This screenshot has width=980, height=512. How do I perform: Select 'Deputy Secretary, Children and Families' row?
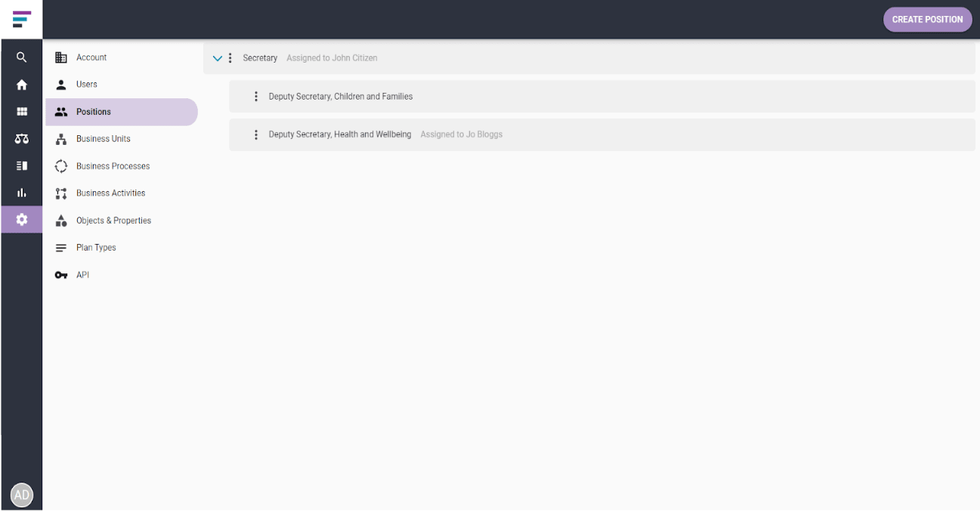[x=602, y=97]
